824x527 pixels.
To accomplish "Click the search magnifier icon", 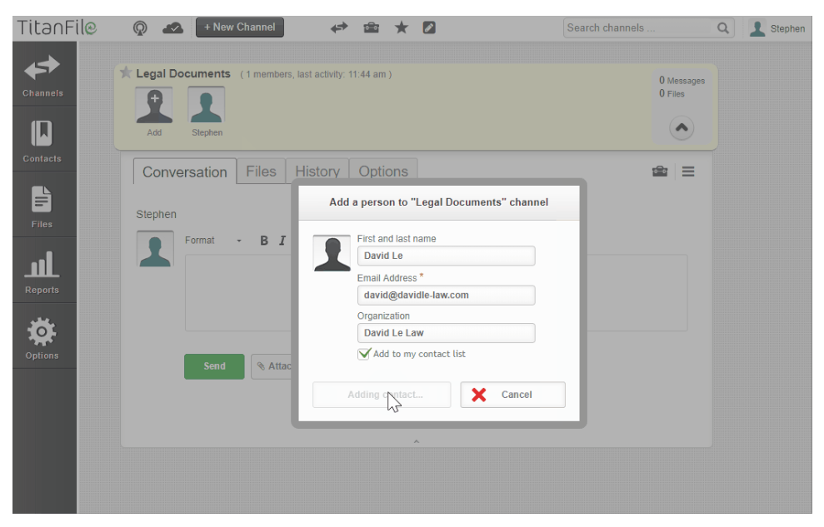I will click(723, 27).
